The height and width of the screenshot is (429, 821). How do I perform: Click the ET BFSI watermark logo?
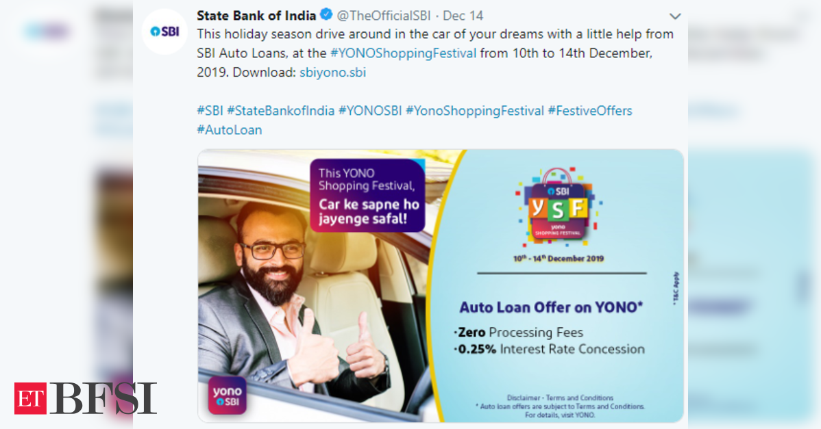click(x=86, y=398)
